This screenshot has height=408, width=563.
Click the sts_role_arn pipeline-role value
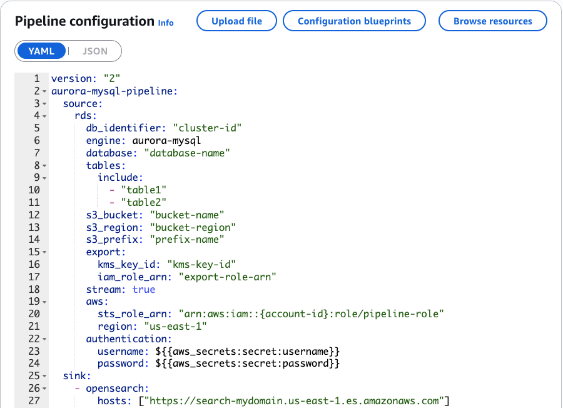[312, 314]
